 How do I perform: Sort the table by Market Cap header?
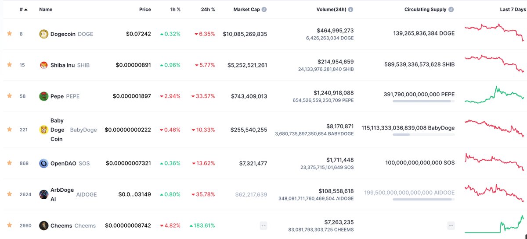[x=246, y=9]
